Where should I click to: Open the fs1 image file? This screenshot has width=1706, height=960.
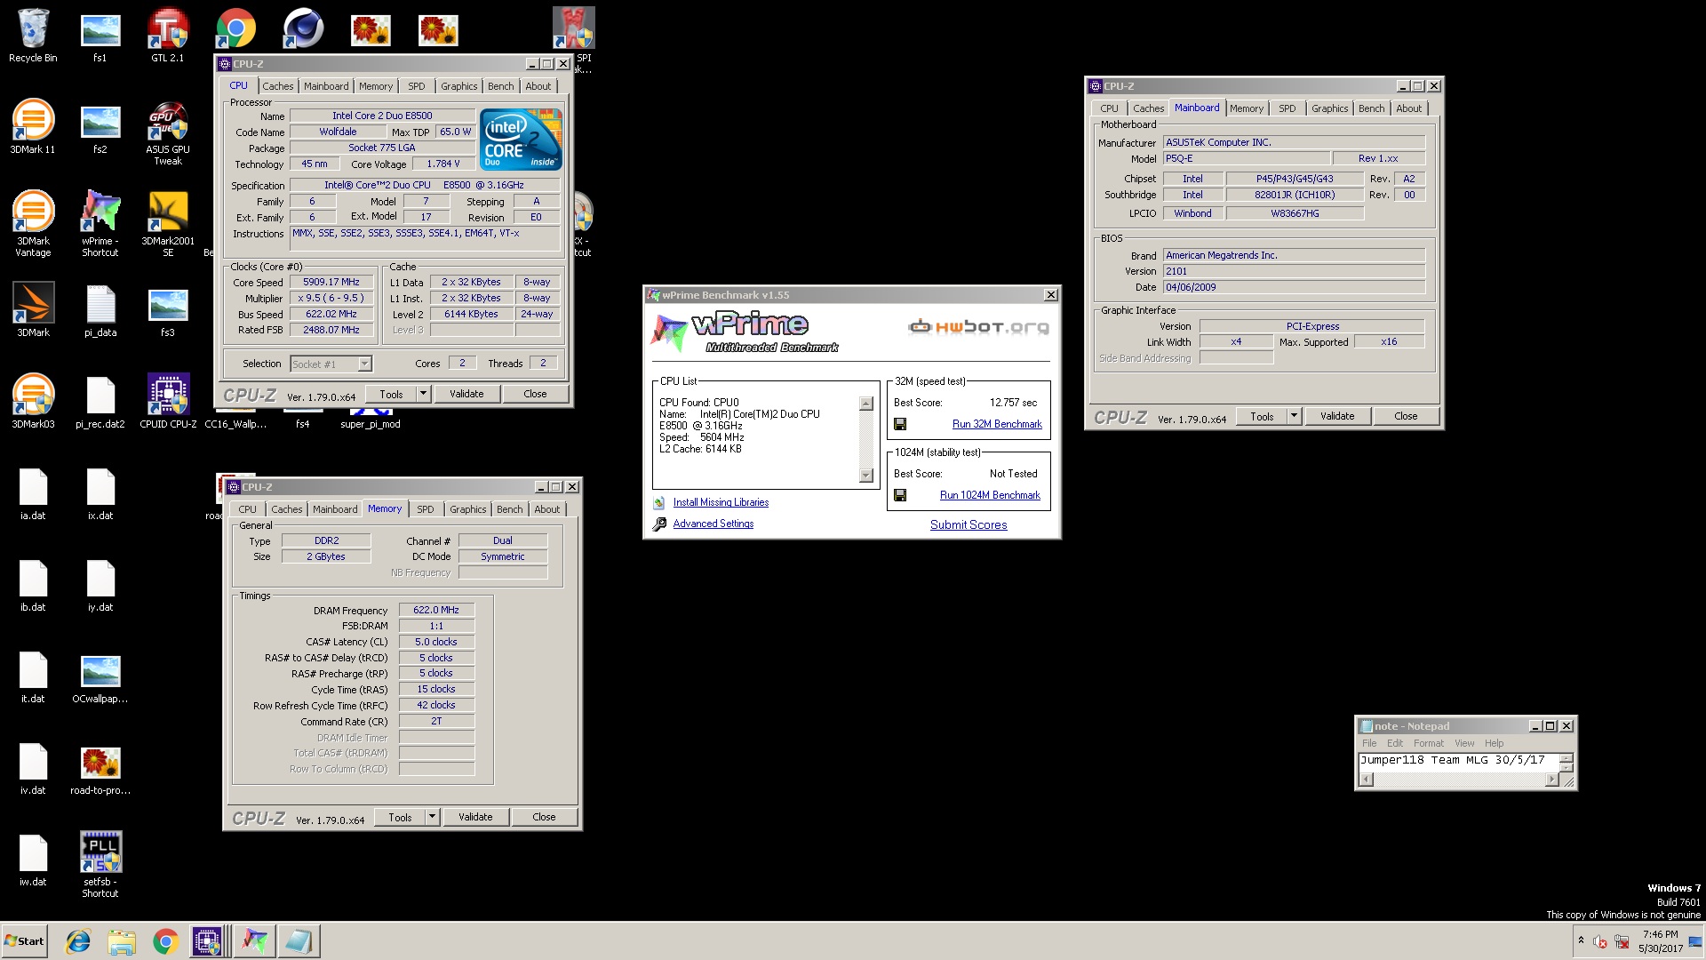click(100, 37)
